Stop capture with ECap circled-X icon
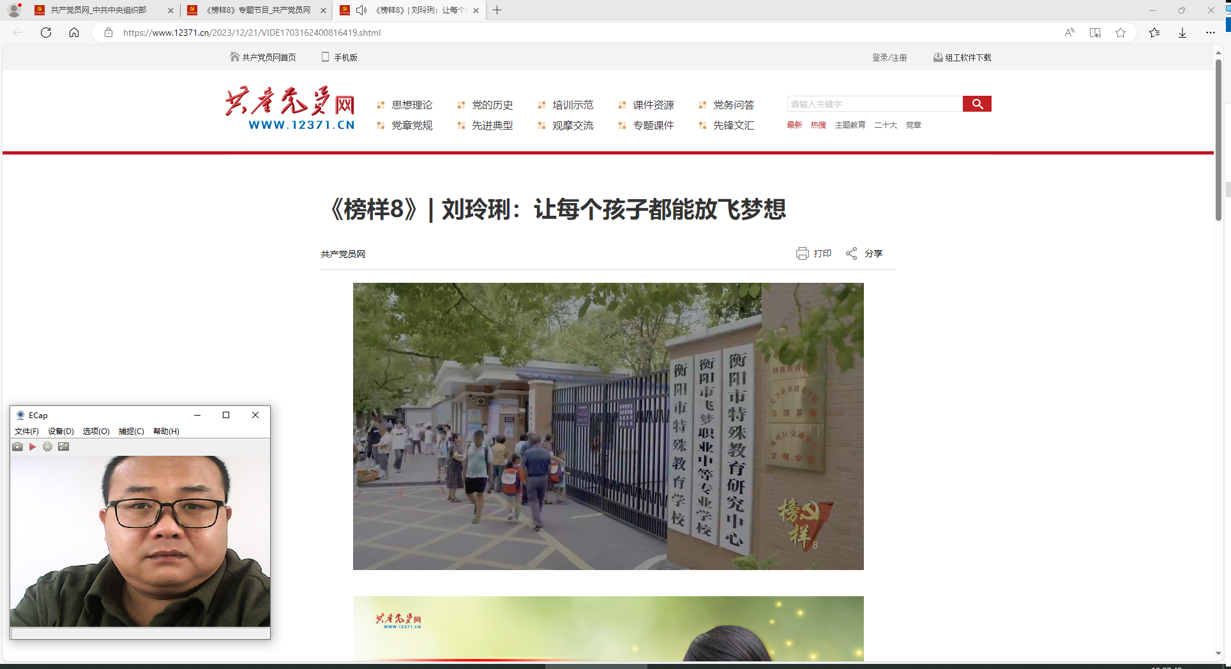 [x=48, y=446]
